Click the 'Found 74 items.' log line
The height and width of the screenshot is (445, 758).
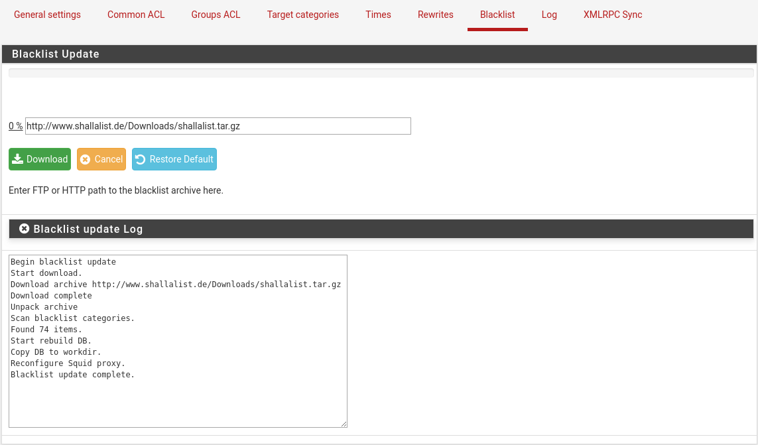coord(46,330)
